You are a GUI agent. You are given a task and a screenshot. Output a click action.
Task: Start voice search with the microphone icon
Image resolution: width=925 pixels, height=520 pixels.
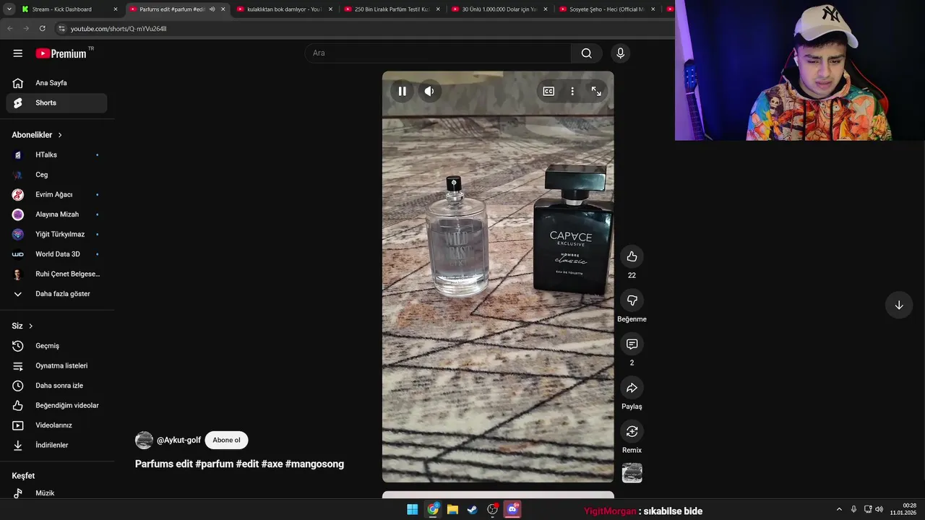coord(620,53)
